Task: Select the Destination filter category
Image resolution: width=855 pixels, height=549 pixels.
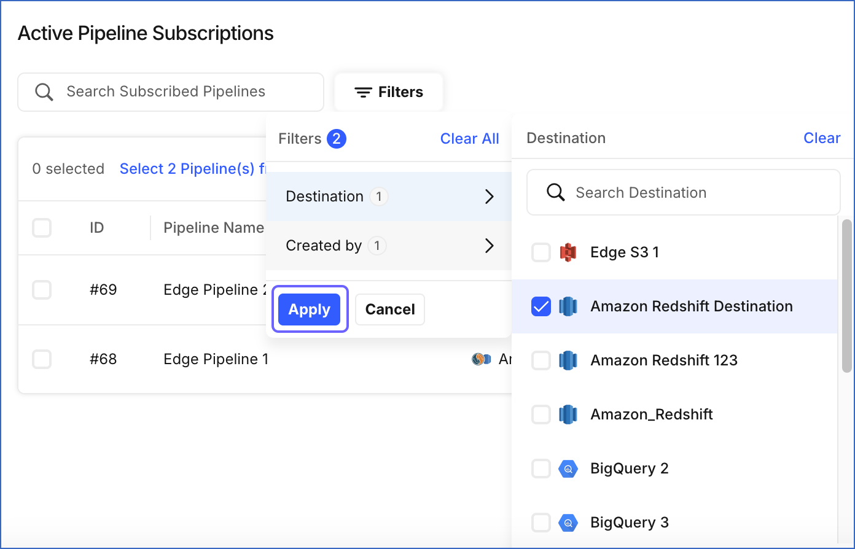Action: coord(325,197)
